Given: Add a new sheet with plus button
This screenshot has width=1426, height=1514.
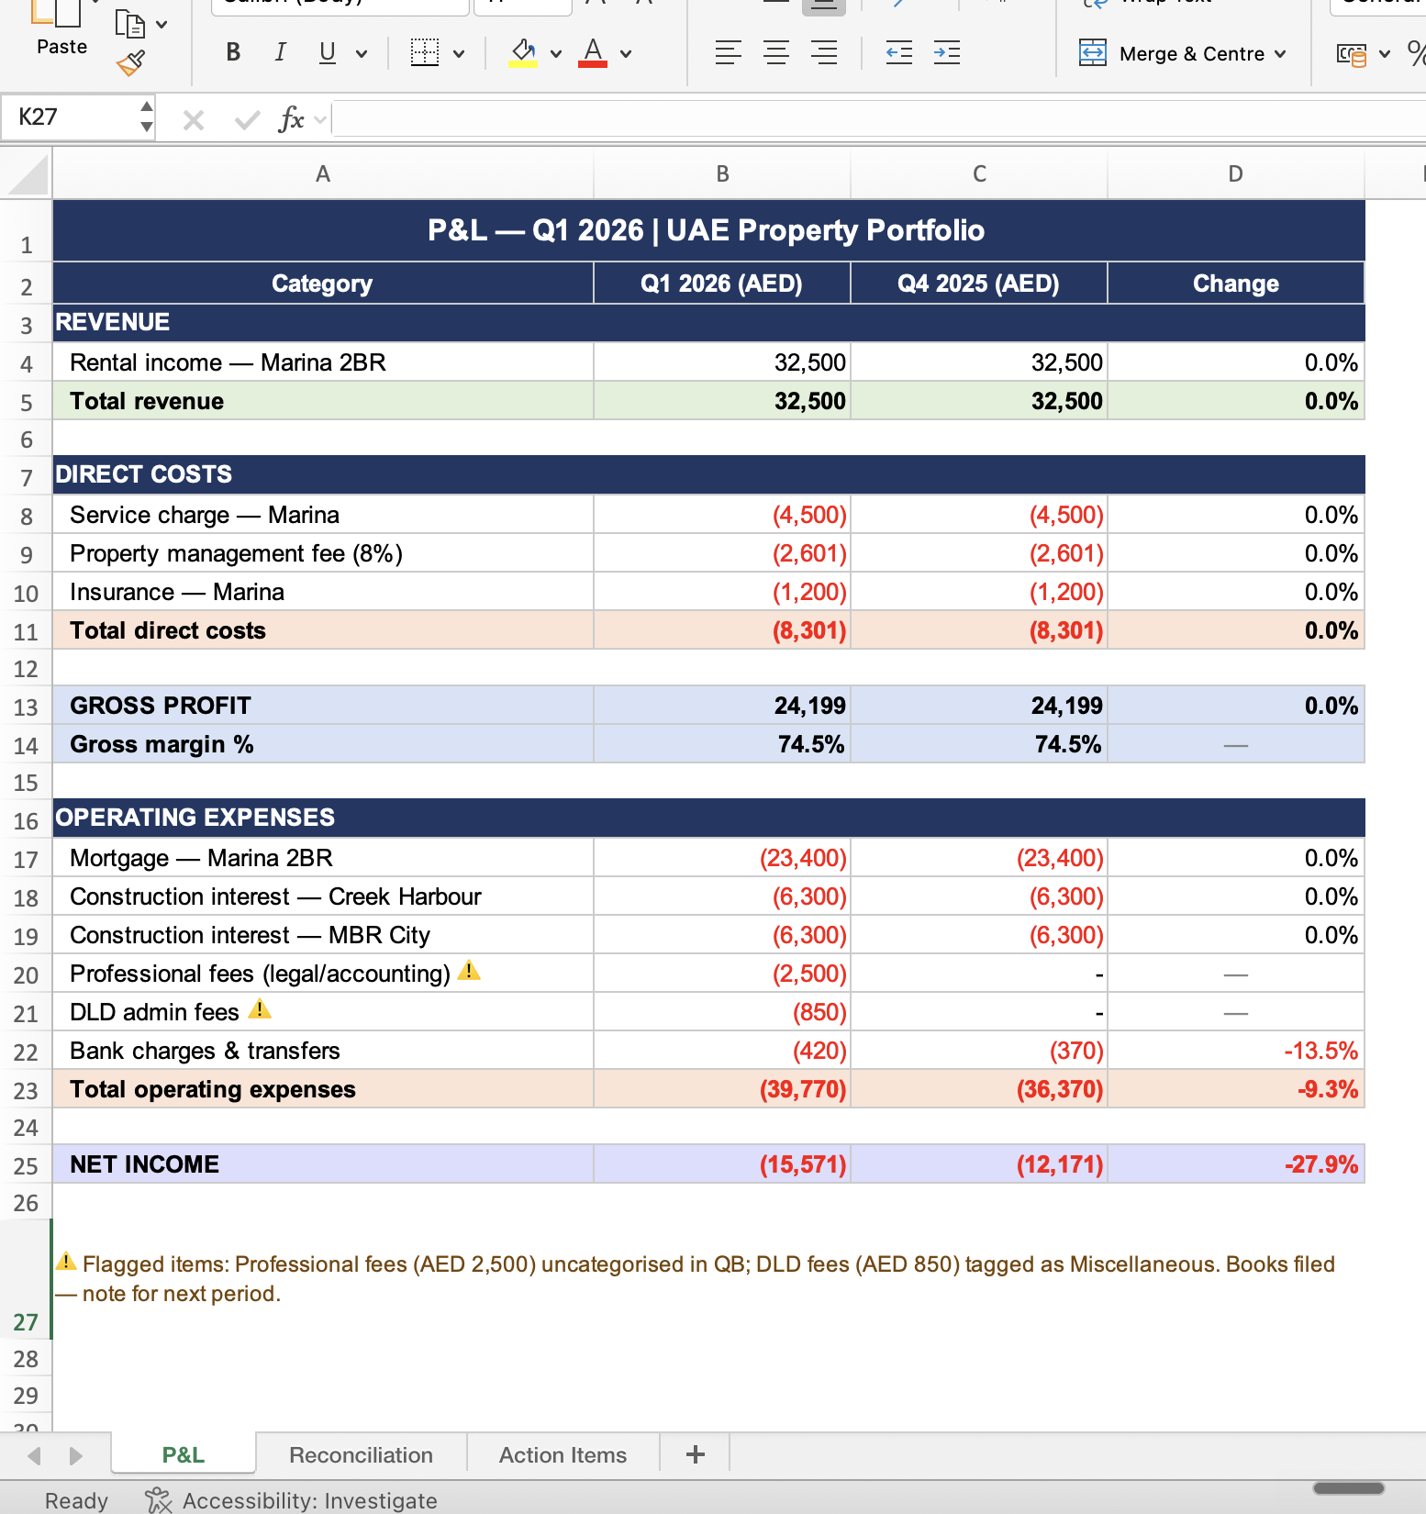Looking at the screenshot, I should (696, 1454).
